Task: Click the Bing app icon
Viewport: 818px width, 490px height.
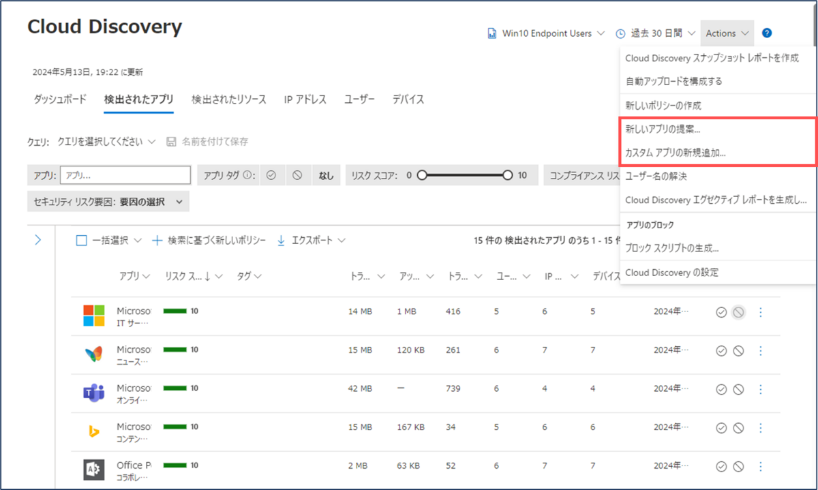Action: (94, 431)
